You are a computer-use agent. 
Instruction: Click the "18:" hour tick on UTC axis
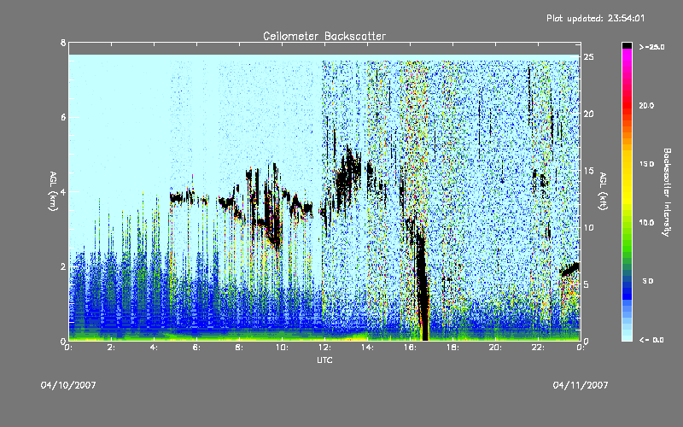pos(452,348)
